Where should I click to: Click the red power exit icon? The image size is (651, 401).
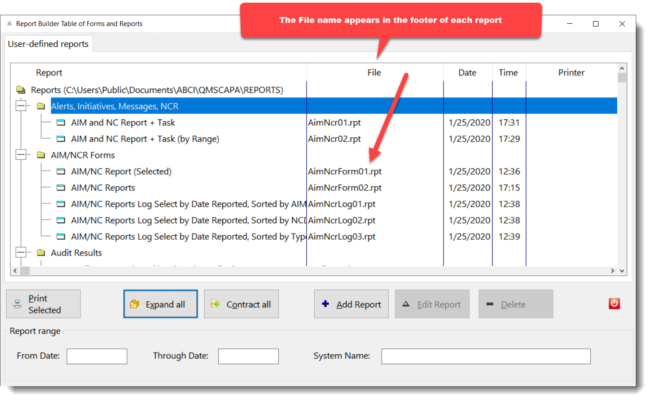coord(614,304)
